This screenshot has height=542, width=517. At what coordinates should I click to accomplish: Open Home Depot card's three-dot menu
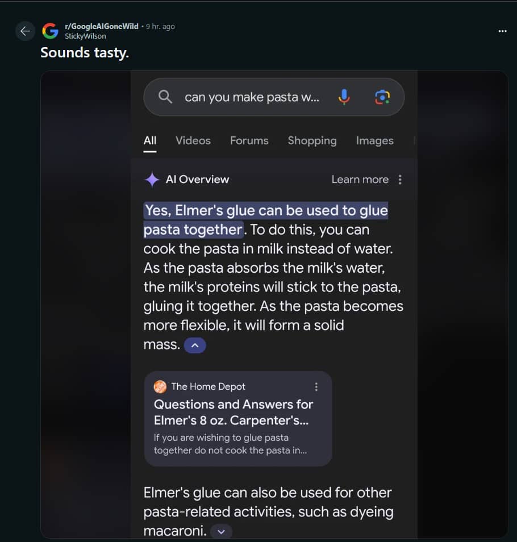pos(316,387)
